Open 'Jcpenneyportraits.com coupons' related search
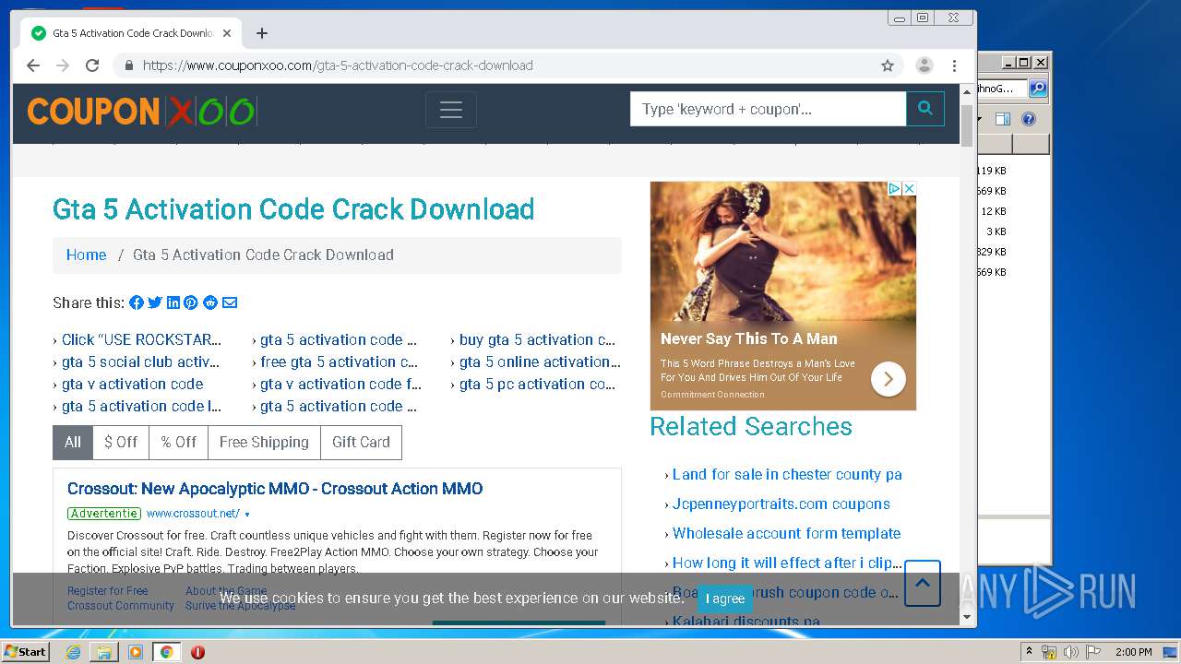The height and width of the screenshot is (664, 1181). click(x=781, y=504)
